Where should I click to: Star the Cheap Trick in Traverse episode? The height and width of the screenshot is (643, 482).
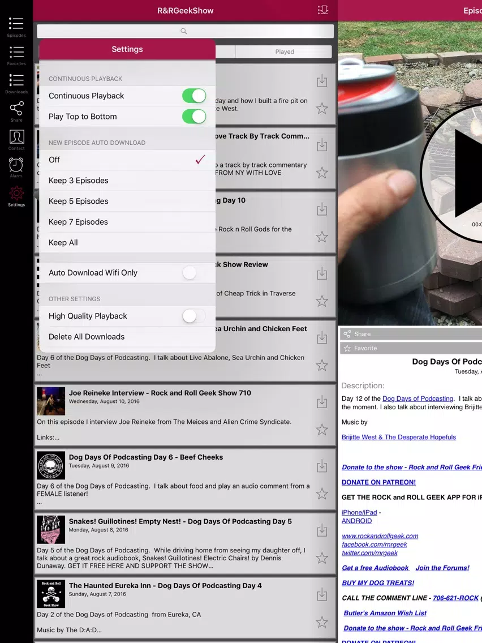point(322,301)
